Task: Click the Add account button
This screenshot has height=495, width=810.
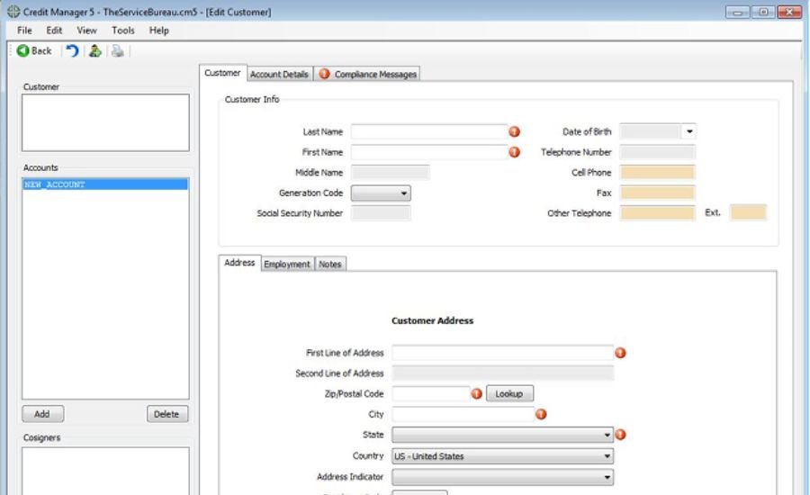Action: (43, 414)
